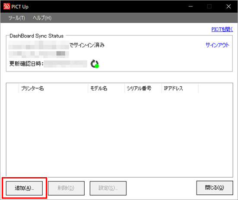Click the PICT Up app logo icon
This screenshot has width=238, height=200.
click(x=6, y=6)
